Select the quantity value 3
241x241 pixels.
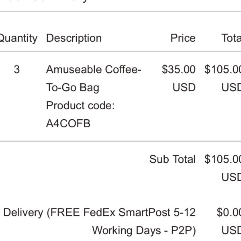[17, 69]
